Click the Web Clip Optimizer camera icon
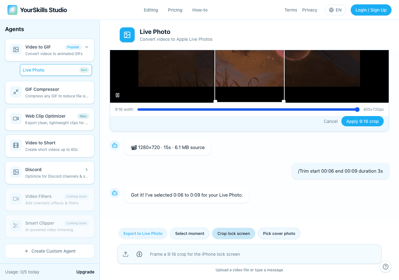Screen dimensions: 399x280 click(x=16, y=119)
